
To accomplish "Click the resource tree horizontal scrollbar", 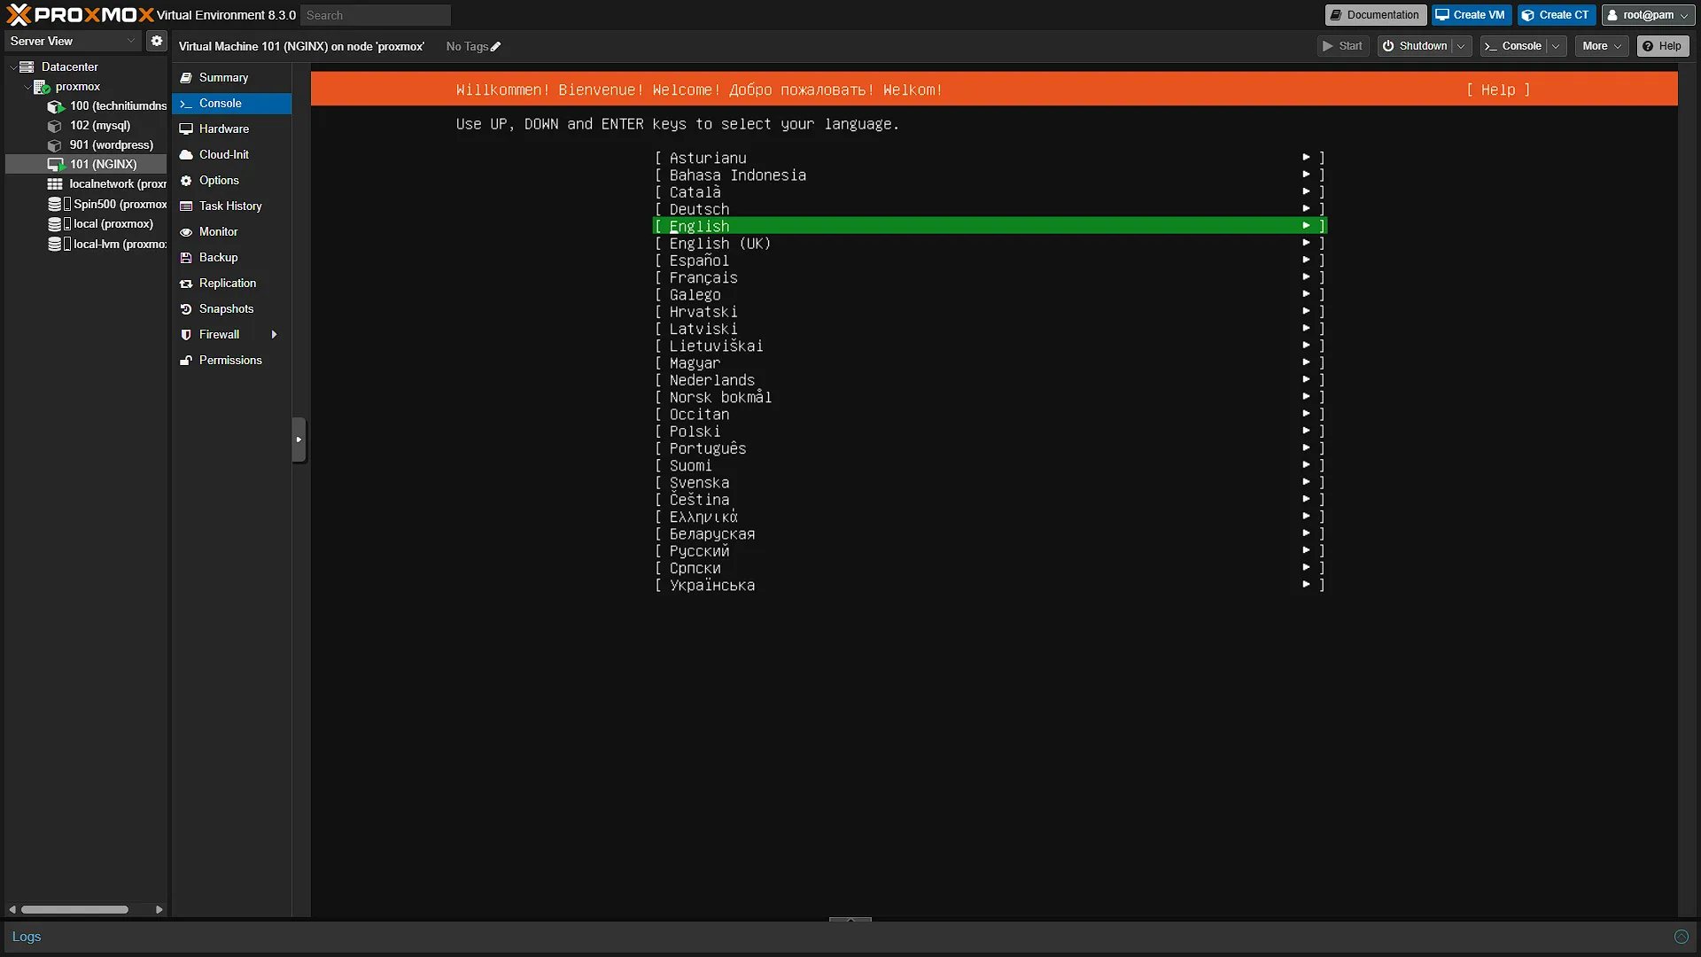I will click(75, 910).
